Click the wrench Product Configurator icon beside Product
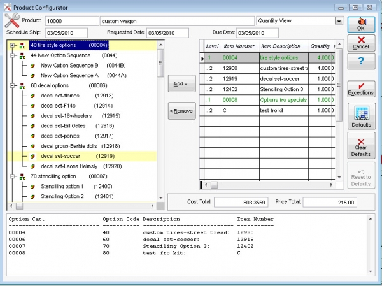 tap(12, 20)
